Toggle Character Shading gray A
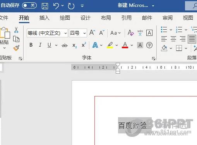 140,45
